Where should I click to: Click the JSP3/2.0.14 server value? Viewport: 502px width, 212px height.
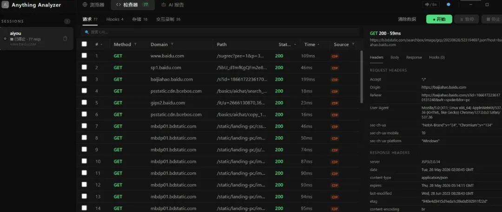431,162
